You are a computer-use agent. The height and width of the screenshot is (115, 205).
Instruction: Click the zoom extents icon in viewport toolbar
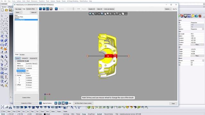[x=102, y=14]
